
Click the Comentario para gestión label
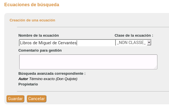click(40, 50)
